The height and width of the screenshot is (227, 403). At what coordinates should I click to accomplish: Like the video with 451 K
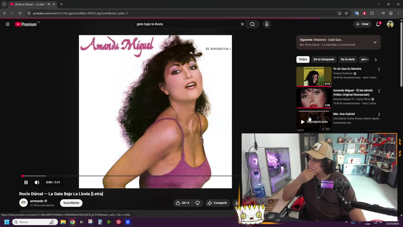click(x=183, y=203)
